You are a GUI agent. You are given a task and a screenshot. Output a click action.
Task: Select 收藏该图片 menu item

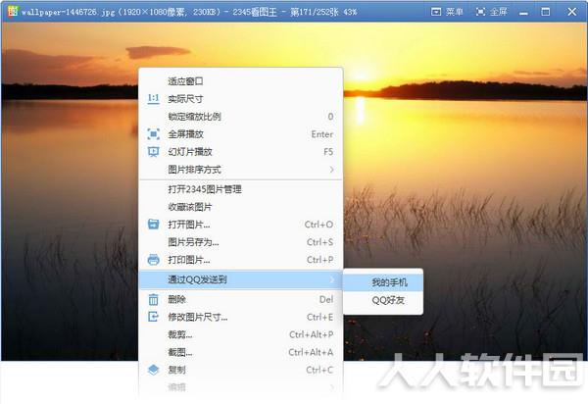point(240,207)
